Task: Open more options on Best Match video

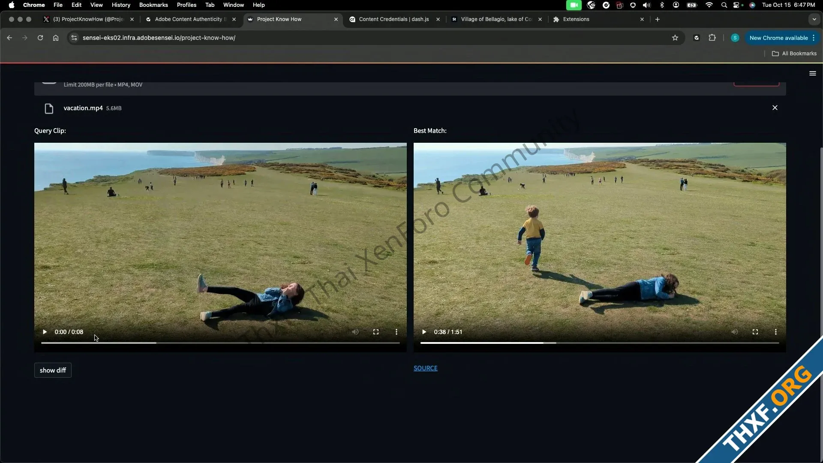Action: 776,332
